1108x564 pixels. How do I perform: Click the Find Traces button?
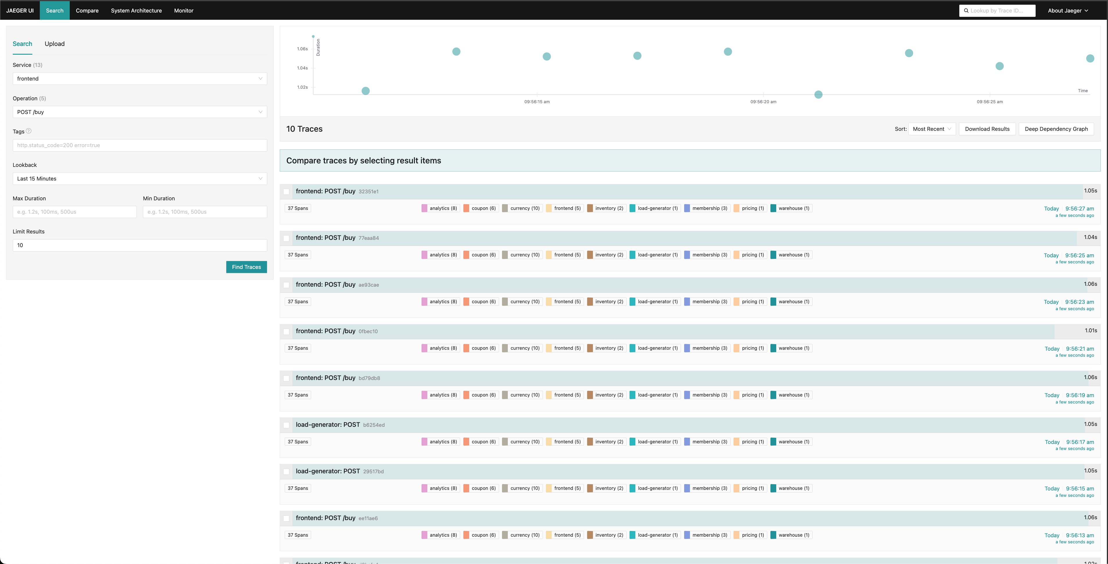(x=246, y=267)
